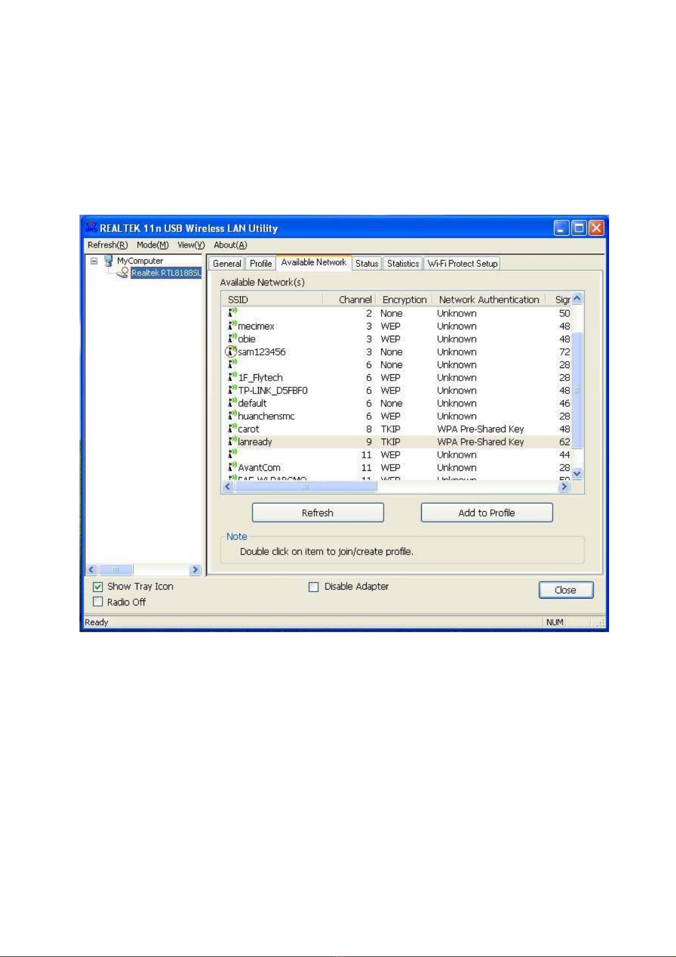
Task: Click the signal icon beside huanchensmc
Action: coord(232,416)
